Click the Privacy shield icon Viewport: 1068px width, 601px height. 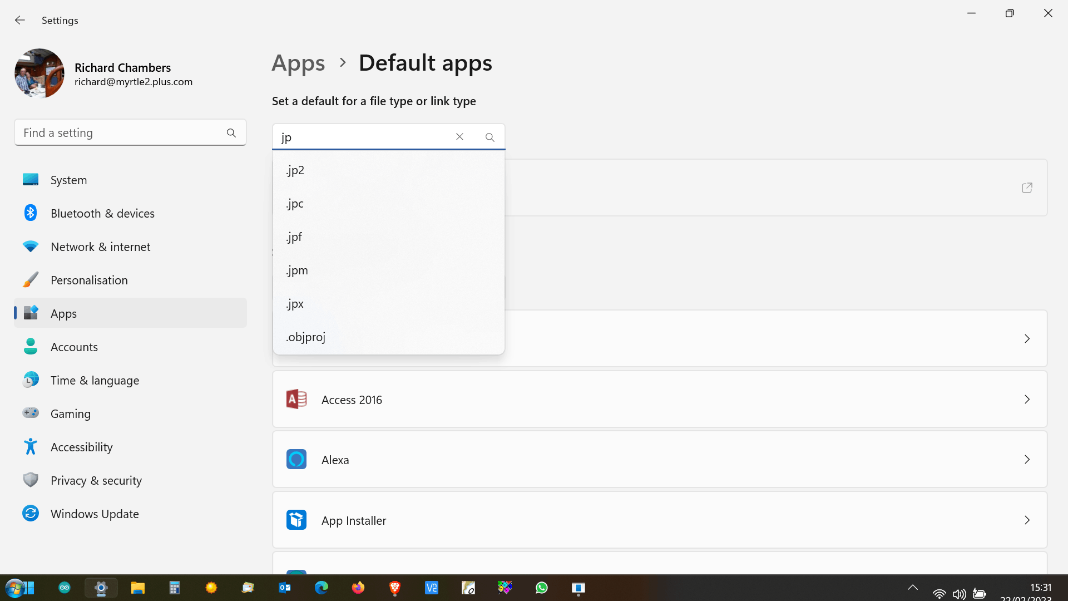click(x=31, y=480)
